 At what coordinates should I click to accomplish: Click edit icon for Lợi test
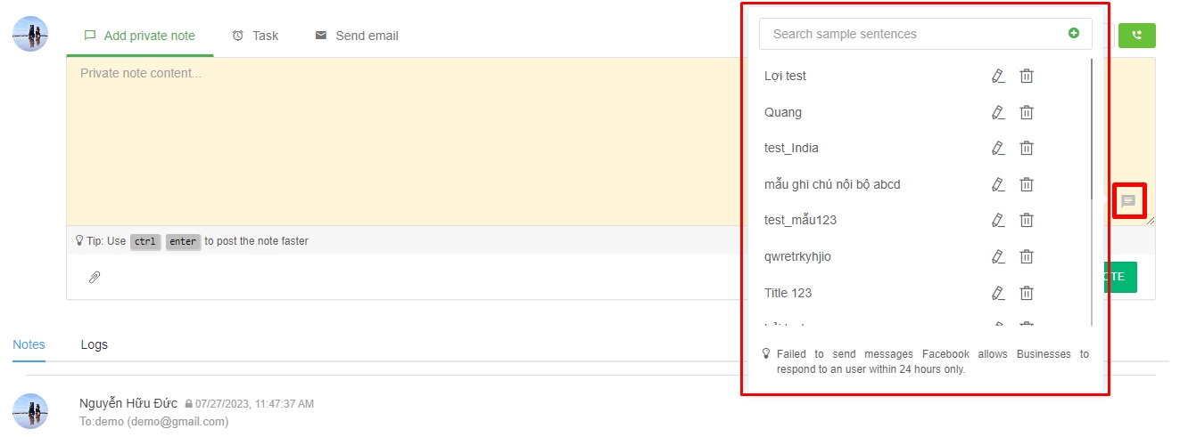[x=998, y=76]
